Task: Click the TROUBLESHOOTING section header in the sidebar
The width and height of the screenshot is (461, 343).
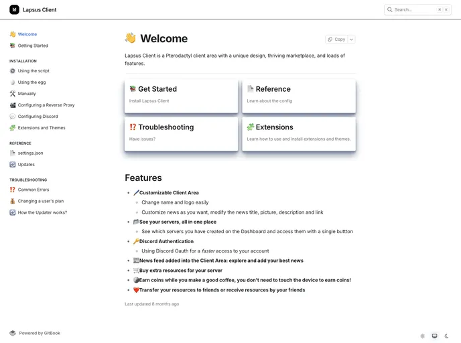Action: pyautogui.click(x=28, y=180)
